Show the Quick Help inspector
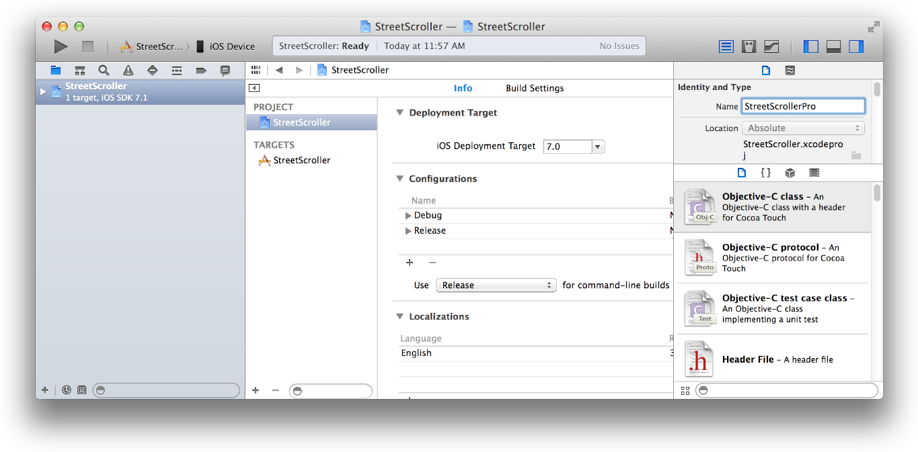The height and width of the screenshot is (452, 918). point(790,70)
